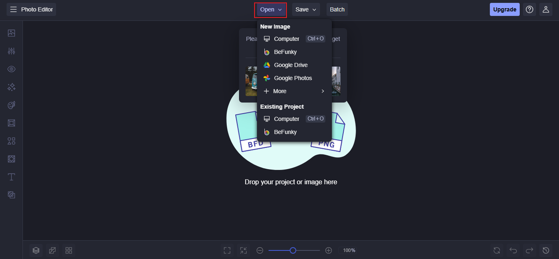Open the Effects sparkle icon

click(x=11, y=87)
